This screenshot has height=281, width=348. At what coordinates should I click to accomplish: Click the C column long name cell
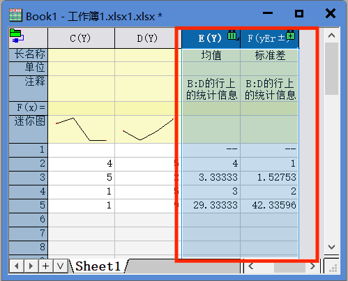(x=81, y=55)
